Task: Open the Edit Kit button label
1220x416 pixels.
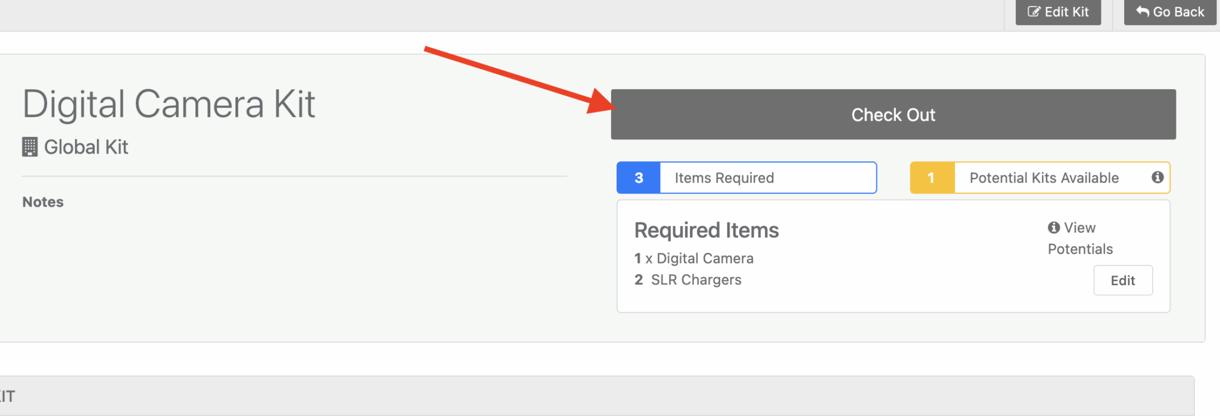Action: coord(1066,12)
